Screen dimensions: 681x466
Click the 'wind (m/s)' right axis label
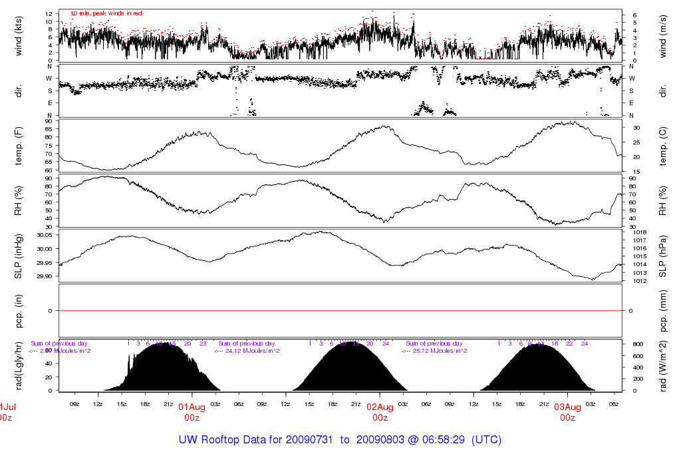[662, 36]
